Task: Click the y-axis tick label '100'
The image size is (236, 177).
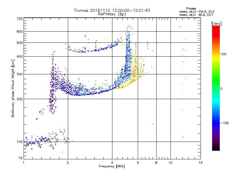Action: pos(19,142)
